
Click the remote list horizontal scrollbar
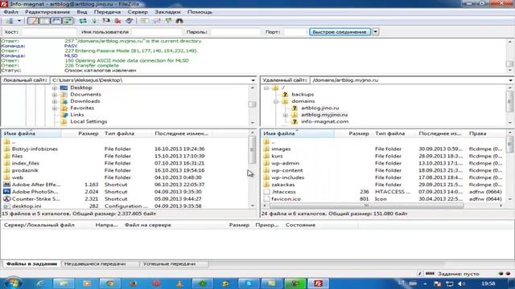pos(366,206)
